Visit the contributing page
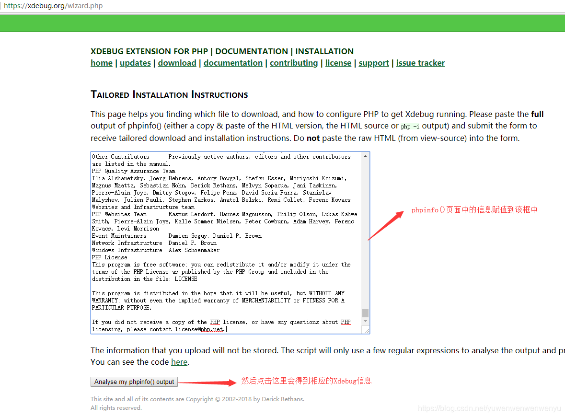Image resolution: width=565 pixels, height=417 pixels. [294, 63]
